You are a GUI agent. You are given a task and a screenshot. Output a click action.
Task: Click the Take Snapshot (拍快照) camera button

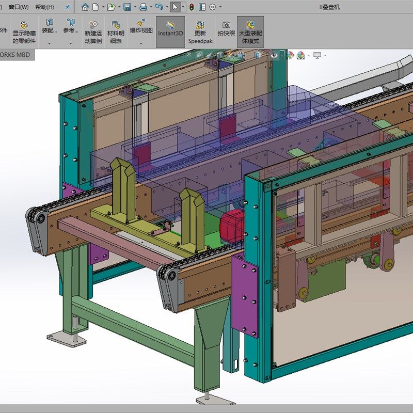tap(226, 28)
